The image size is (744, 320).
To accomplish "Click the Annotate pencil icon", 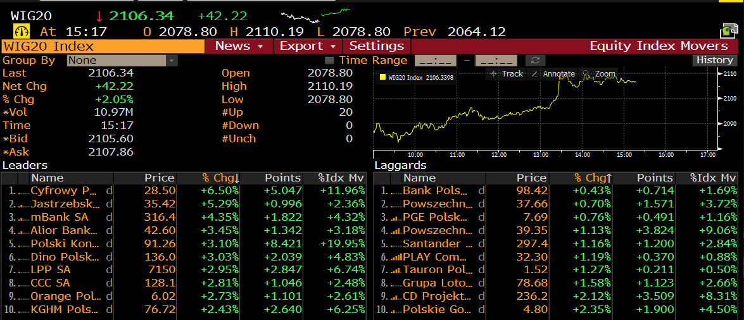I will click(x=535, y=73).
